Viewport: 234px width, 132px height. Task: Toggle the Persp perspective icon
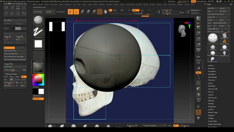point(198,50)
